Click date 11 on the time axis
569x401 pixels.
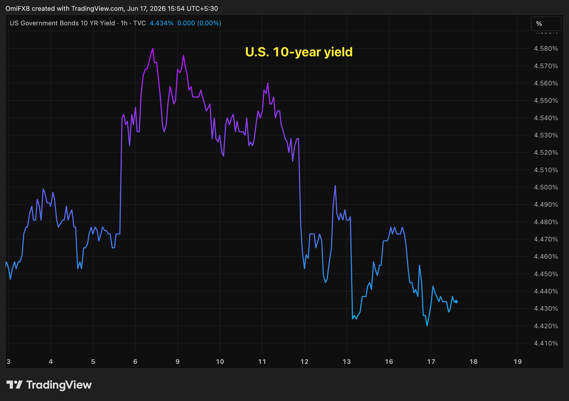pos(262,362)
